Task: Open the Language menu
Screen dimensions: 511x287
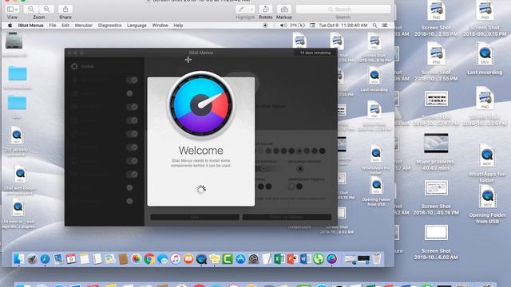Action: 137,26
